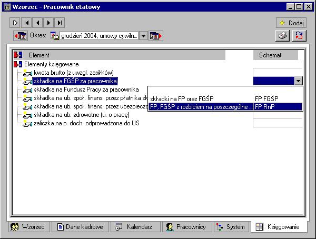The image size is (316, 239).
Task: Click hand icon beside zaliczka row
Action: [27, 124]
